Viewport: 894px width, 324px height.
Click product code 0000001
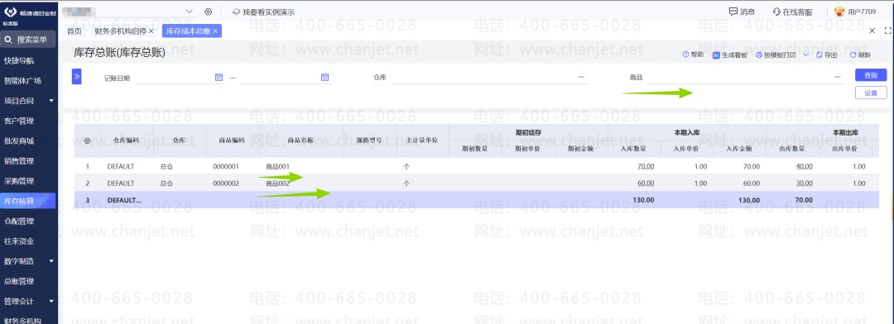[x=225, y=167]
